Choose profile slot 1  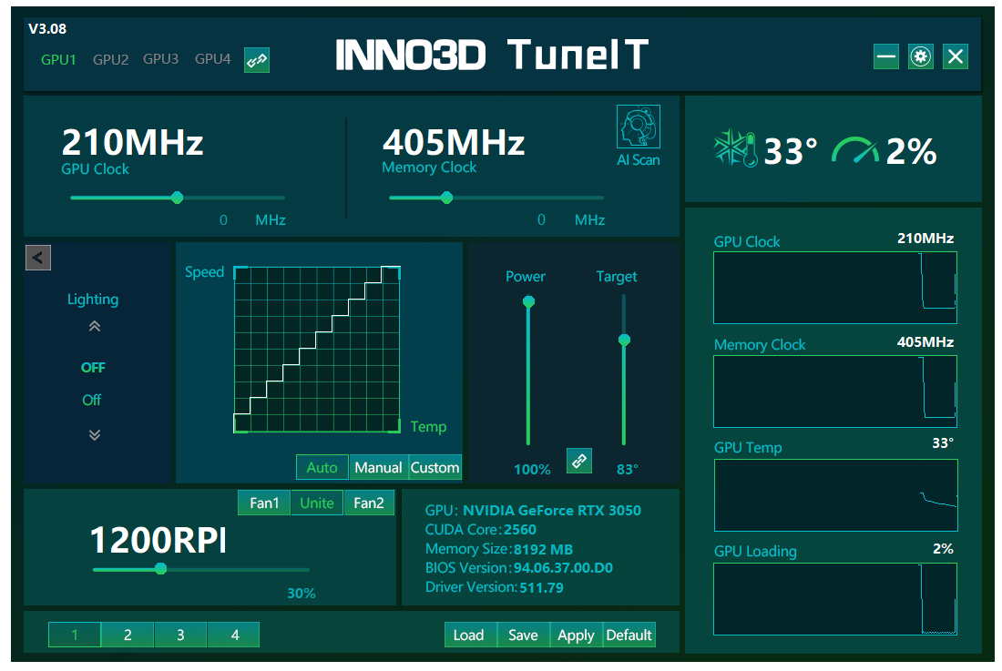(75, 635)
